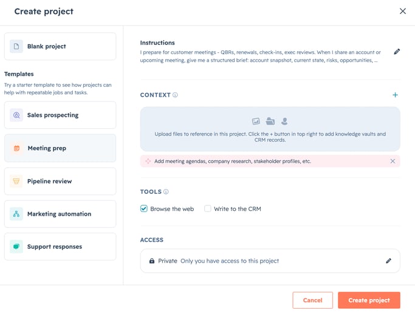Viewport: 415px width, 313px height.
Task: Click the person icon in Context area
Action: pos(284,122)
